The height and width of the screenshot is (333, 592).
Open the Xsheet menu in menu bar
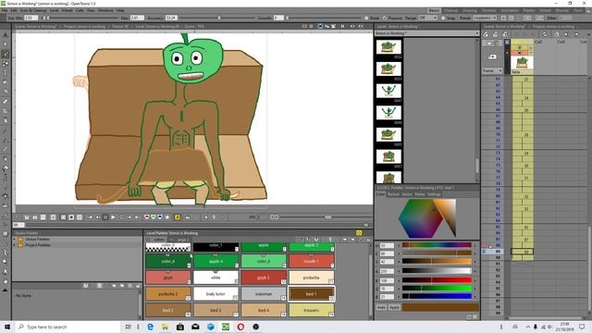67,10
